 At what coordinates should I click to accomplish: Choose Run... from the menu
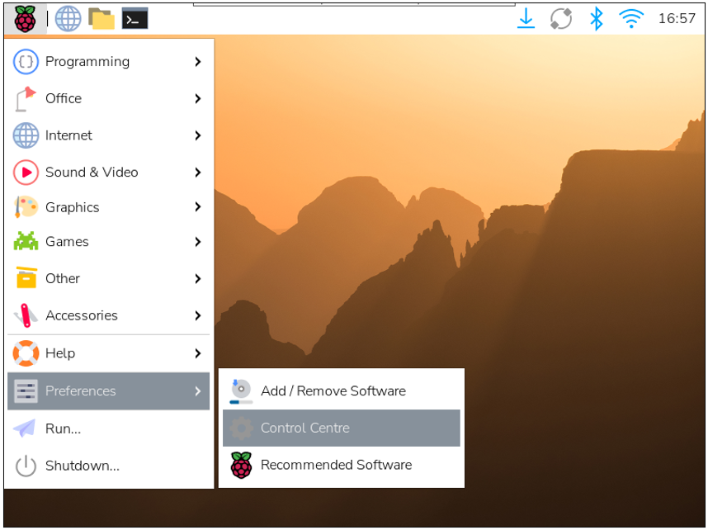(x=108, y=428)
